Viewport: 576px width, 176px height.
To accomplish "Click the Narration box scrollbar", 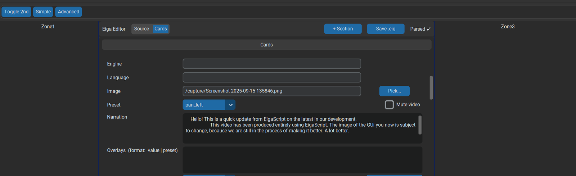I will pyautogui.click(x=420, y=125).
